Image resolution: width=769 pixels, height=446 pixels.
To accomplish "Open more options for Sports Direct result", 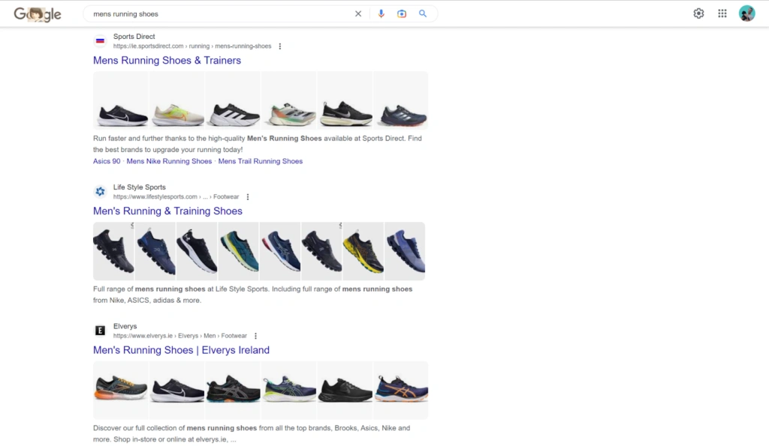I will 280,46.
